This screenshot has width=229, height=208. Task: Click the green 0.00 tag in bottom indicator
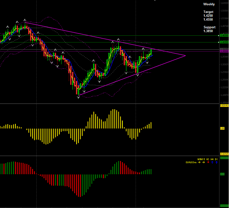(222, 174)
